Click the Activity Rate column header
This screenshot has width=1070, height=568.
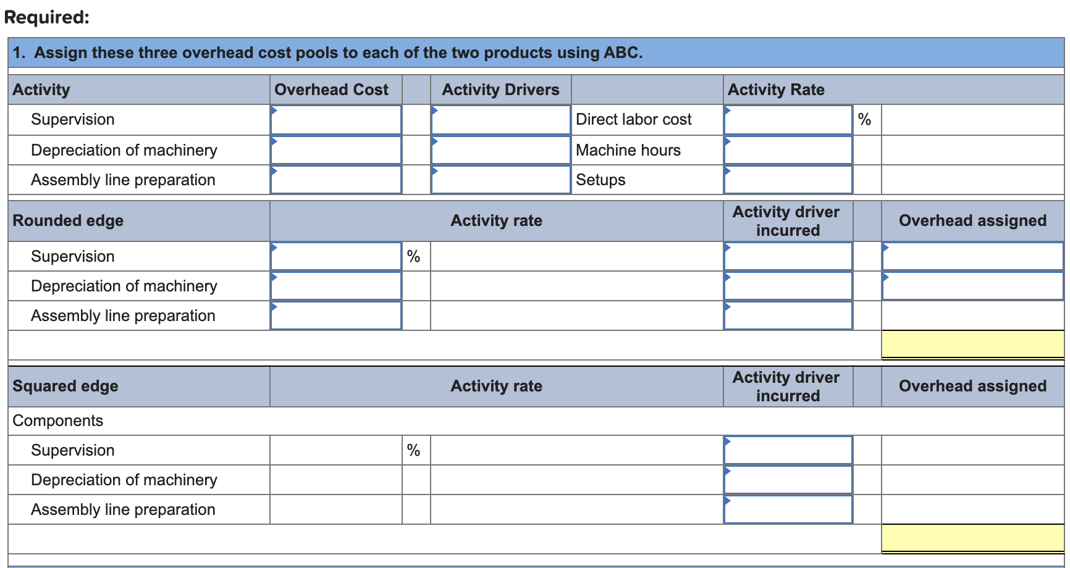point(776,90)
